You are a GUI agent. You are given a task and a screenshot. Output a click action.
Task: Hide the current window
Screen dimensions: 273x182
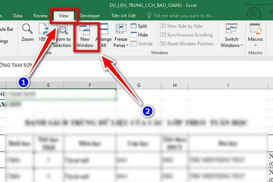click(139, 35)
